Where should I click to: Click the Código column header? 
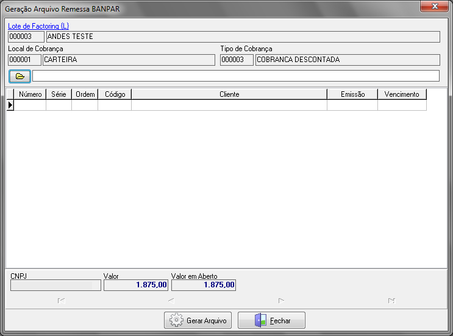pyautogui.click(x=115, y=94)
